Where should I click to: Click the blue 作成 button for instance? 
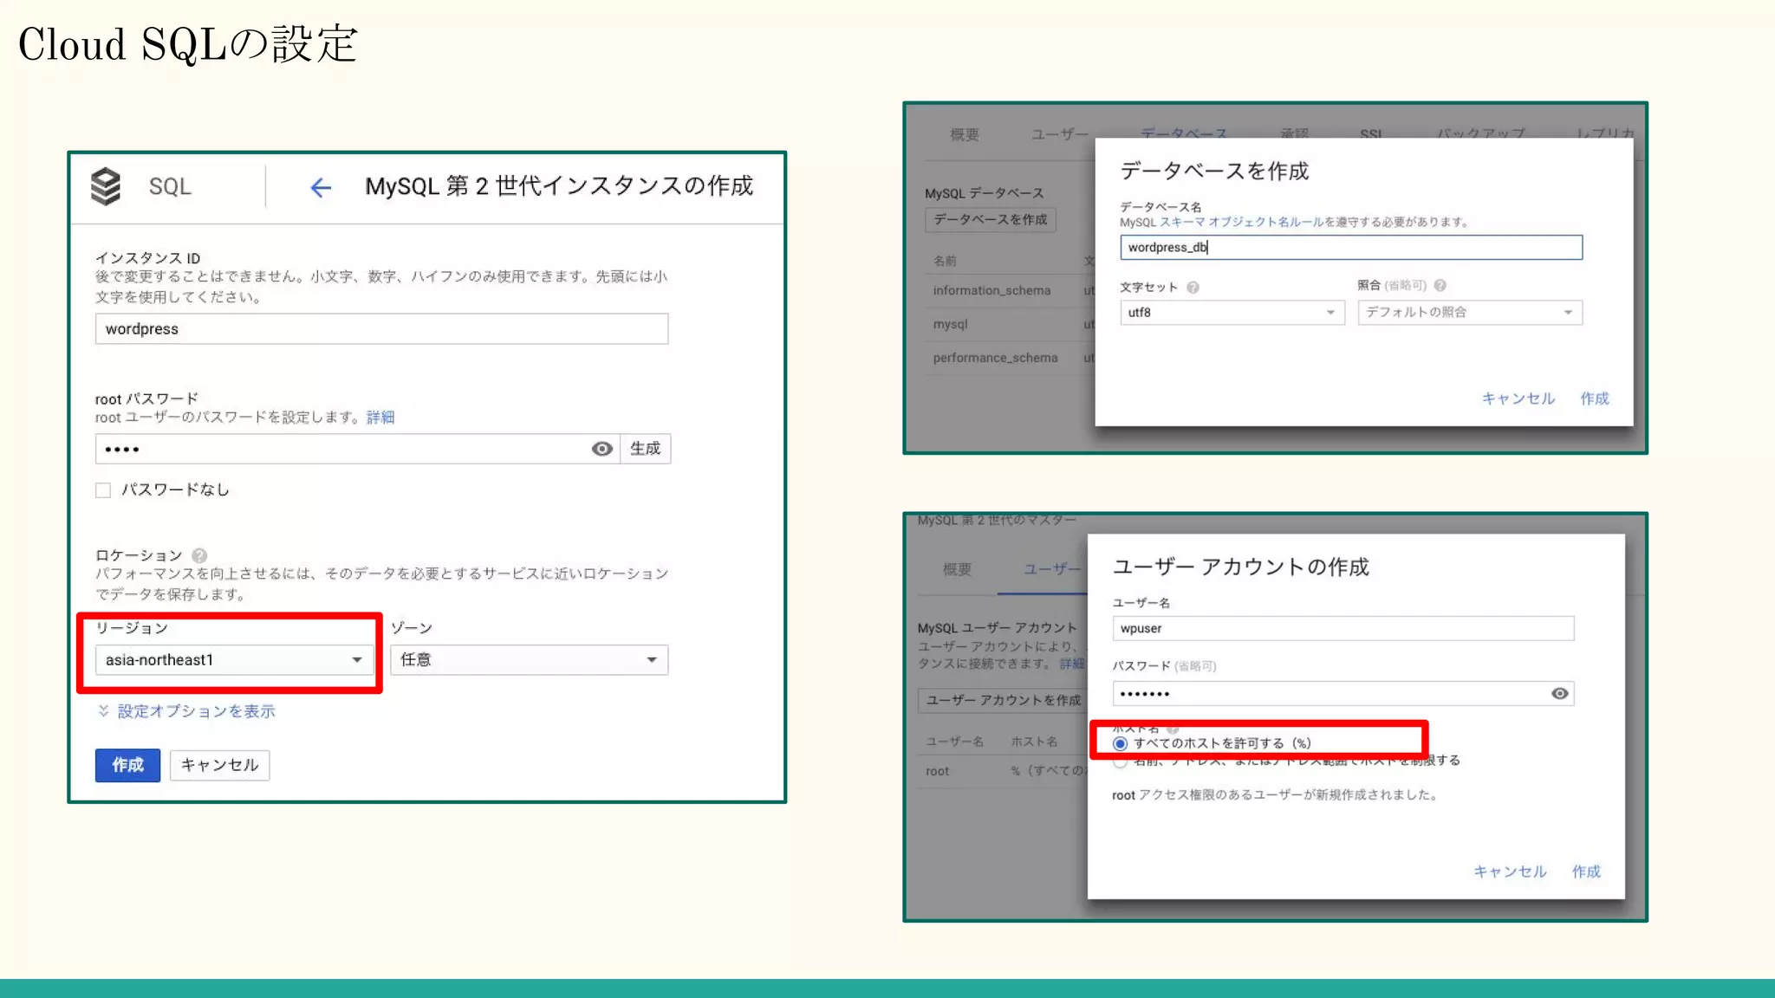point(127,765)
